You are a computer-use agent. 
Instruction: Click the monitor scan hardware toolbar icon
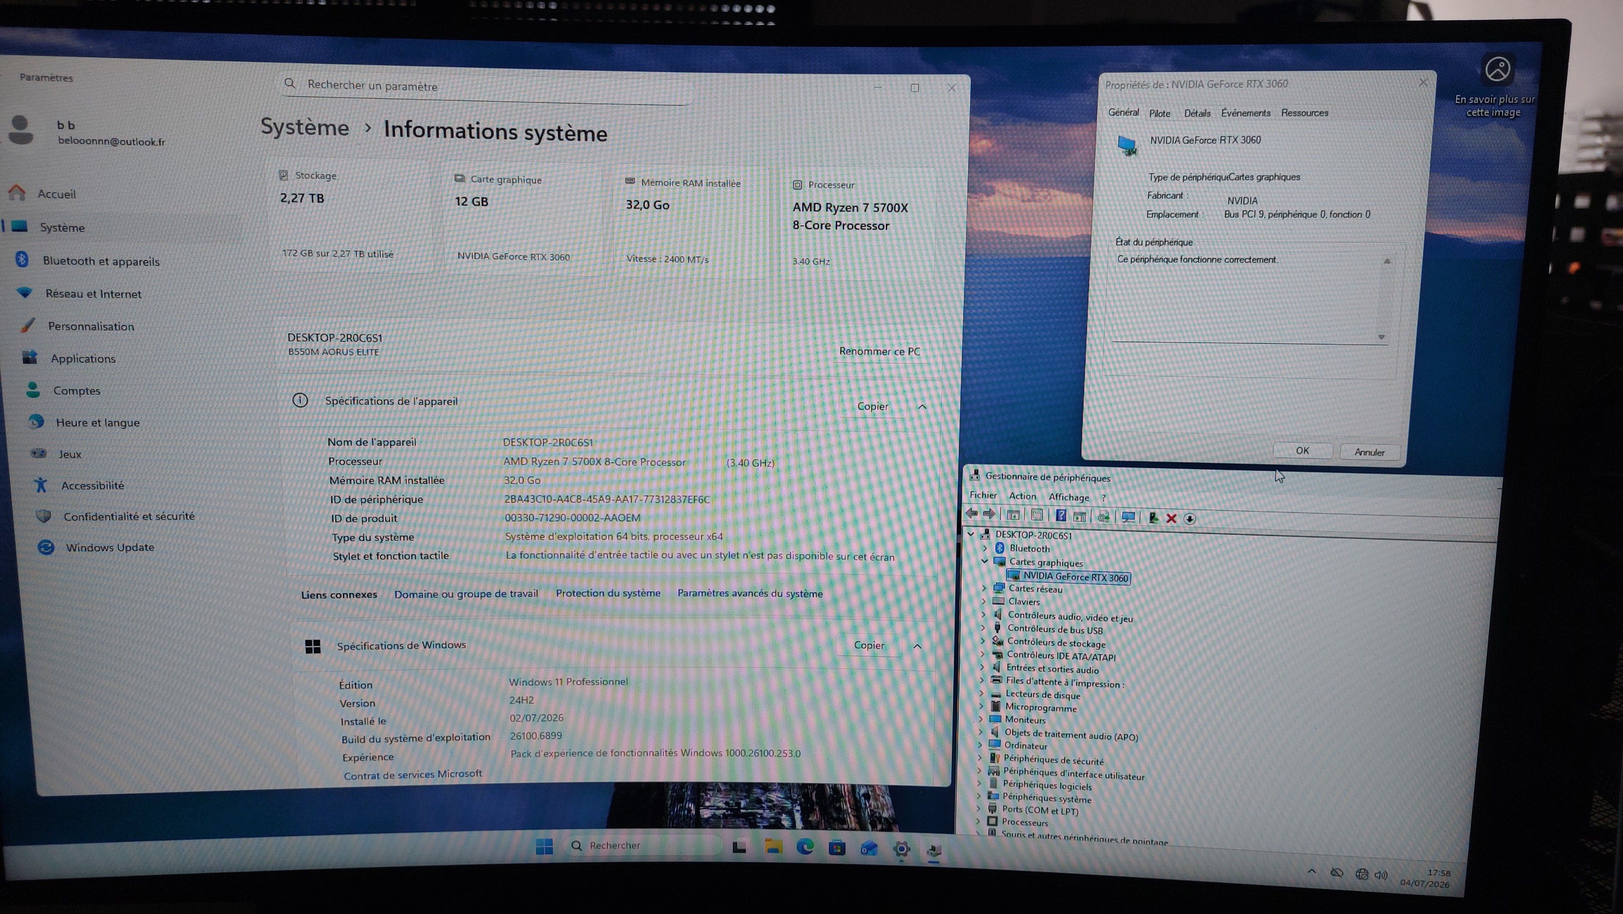pyautogui.click(x=1128, y=517)
